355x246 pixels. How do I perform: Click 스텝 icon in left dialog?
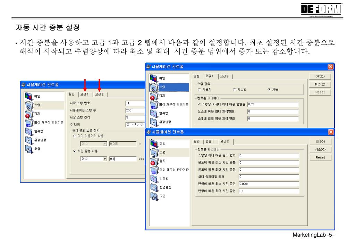pos(29,105)
